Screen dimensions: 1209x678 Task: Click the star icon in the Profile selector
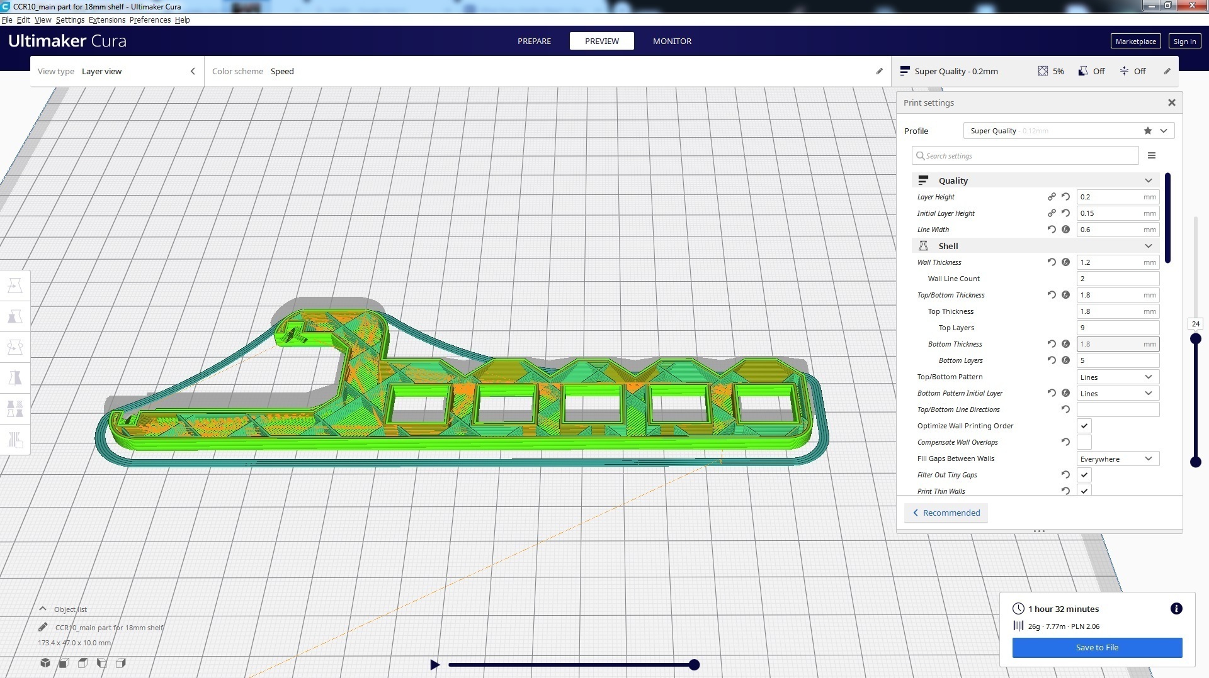pyautogui.click(x=1148, y=131)
